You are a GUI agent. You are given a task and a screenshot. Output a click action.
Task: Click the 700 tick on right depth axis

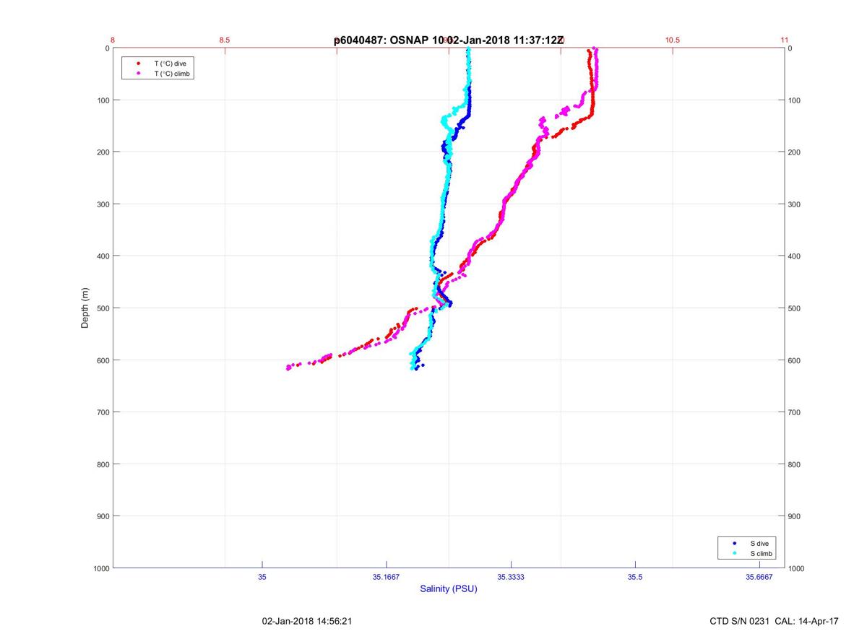click(795, 412)
